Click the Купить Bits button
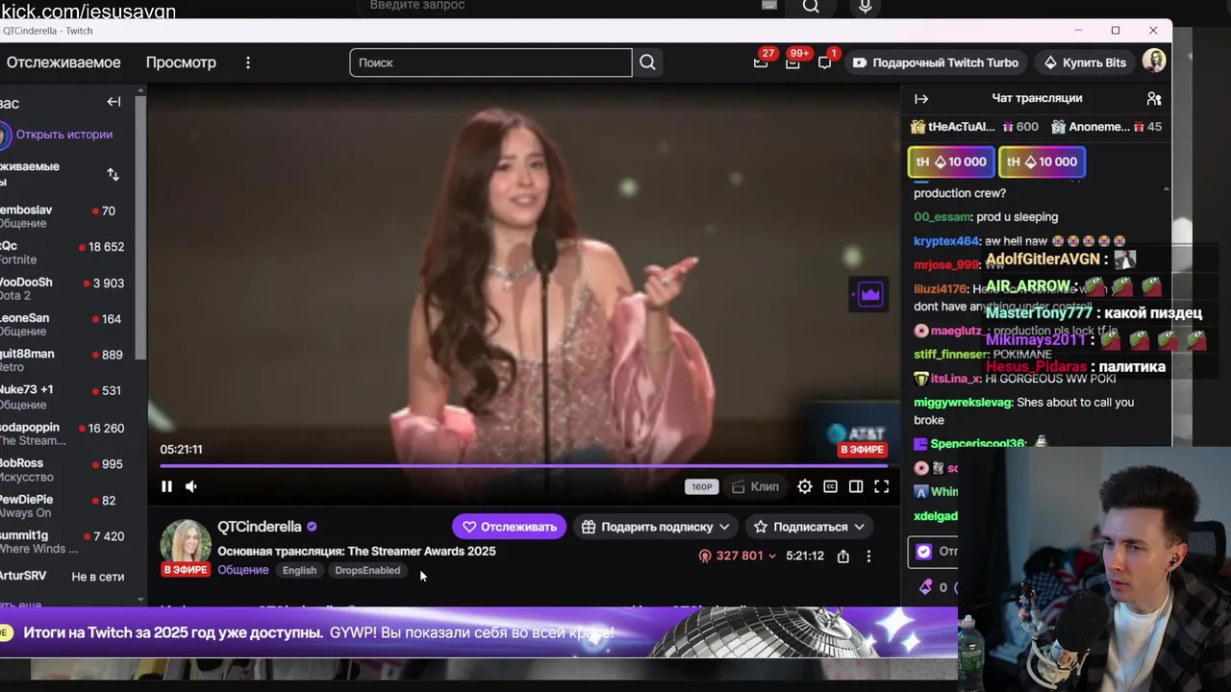Image resolution: width=1231 pixels, height=692 pixels. (x=1085, y=62)
